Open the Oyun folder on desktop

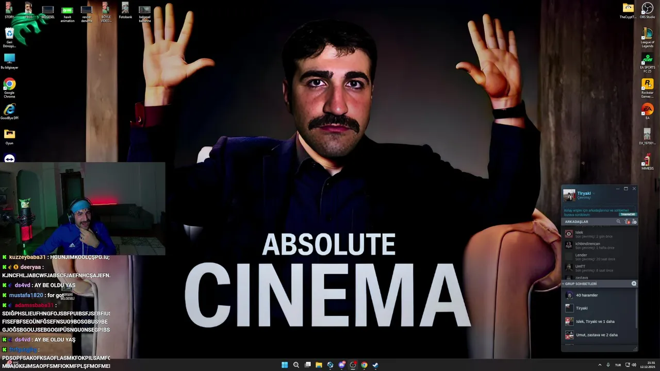click(x=9, y=137)
